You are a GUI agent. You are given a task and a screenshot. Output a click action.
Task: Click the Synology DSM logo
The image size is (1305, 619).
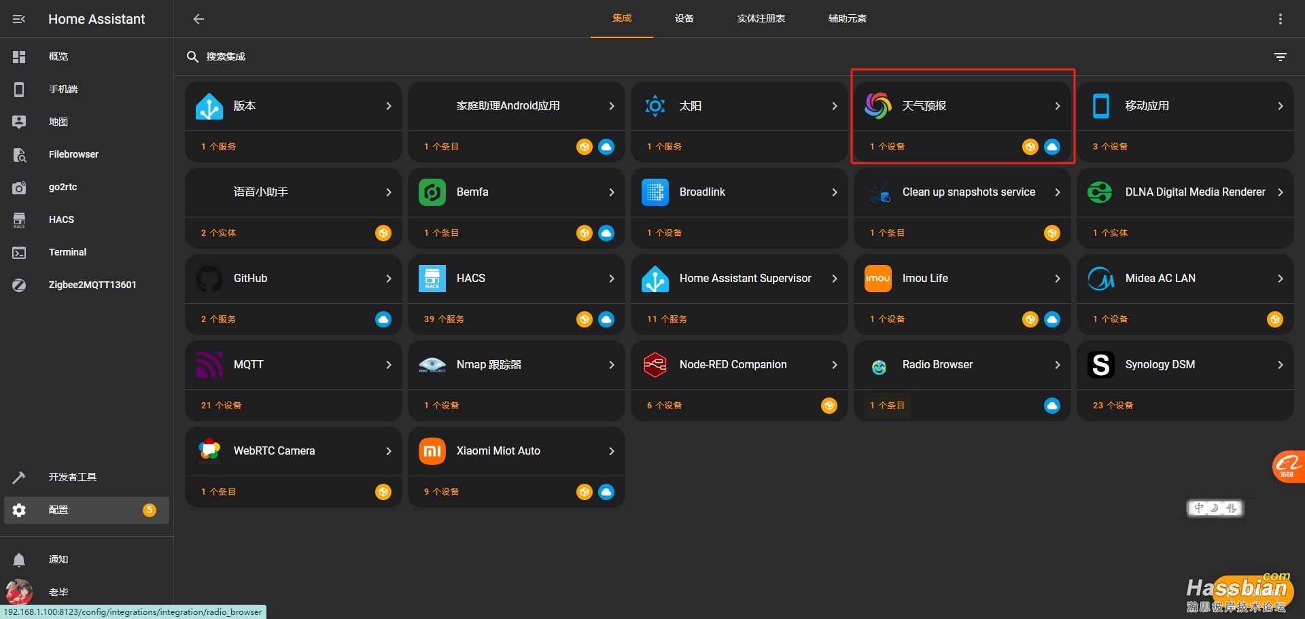click(1101, 365)
